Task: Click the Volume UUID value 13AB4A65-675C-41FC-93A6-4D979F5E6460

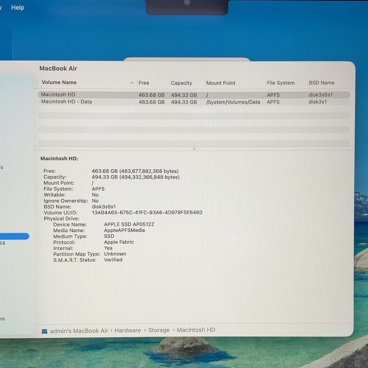Action: [x=147, y=213]
